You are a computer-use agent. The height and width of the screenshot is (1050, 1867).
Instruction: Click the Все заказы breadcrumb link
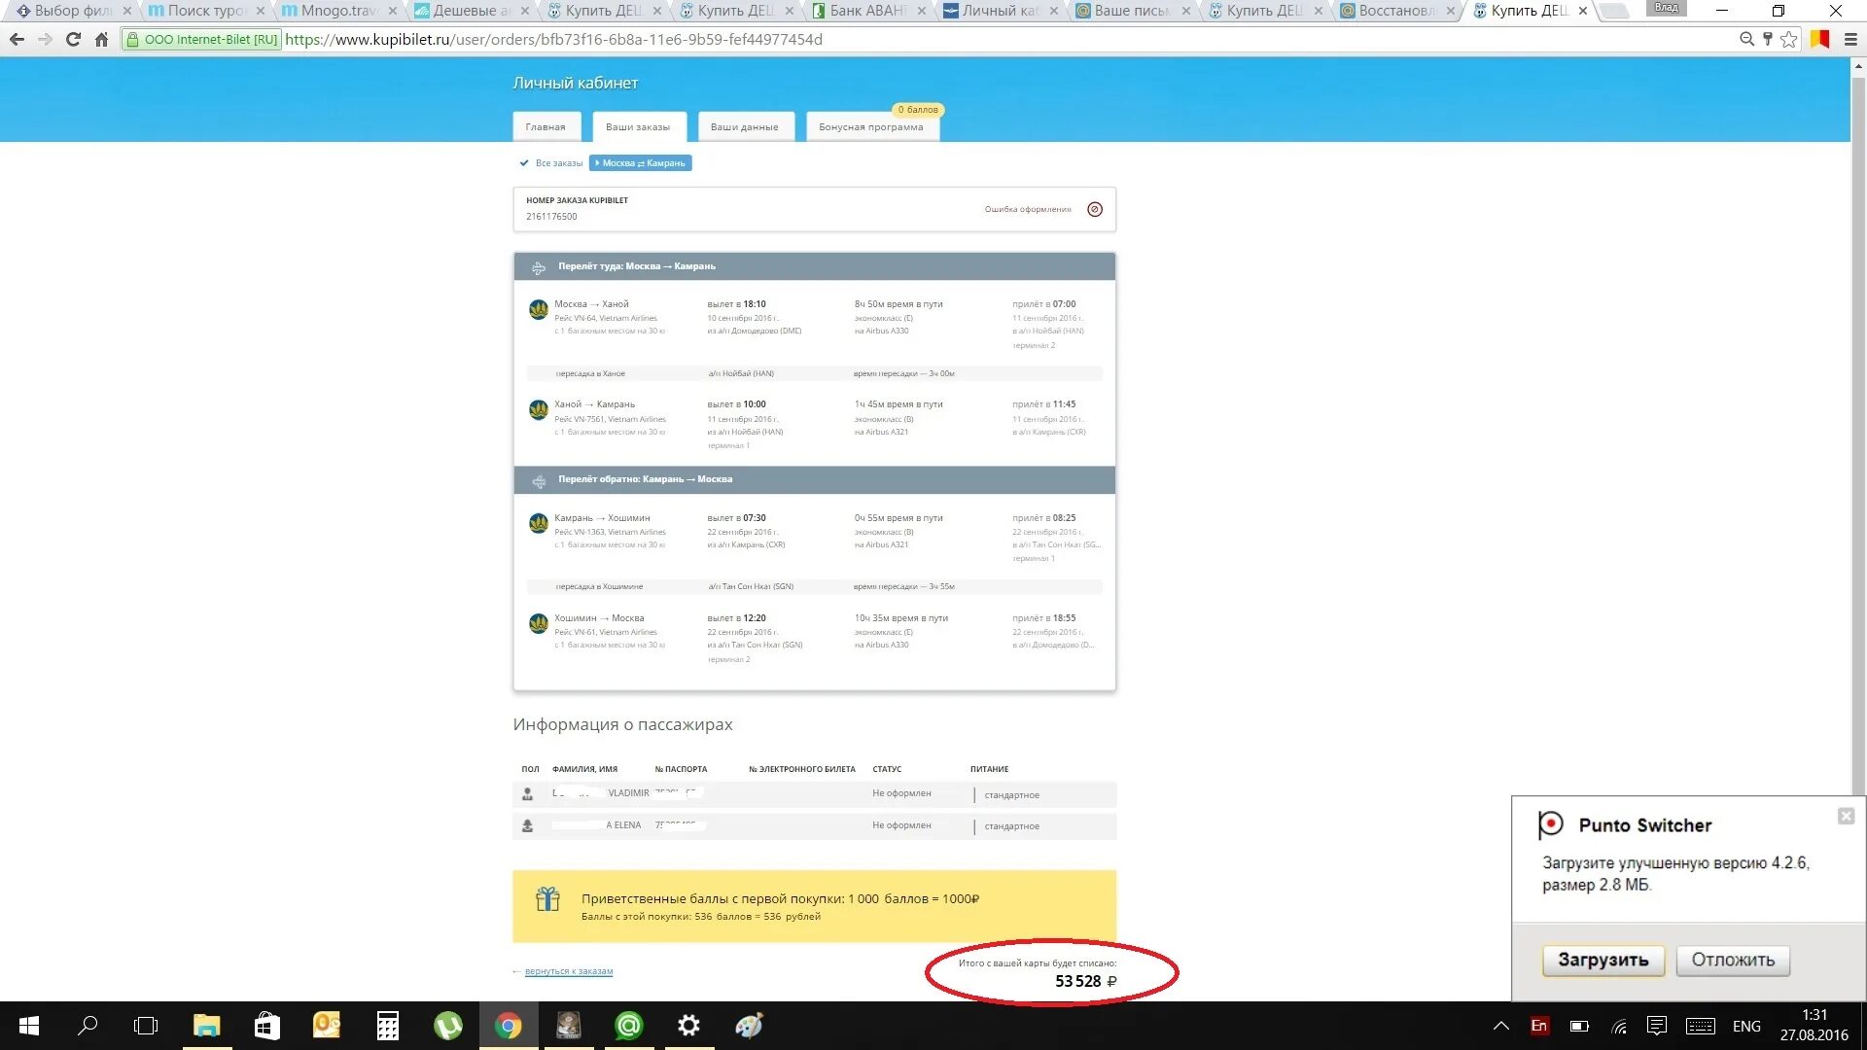point(558,163)
